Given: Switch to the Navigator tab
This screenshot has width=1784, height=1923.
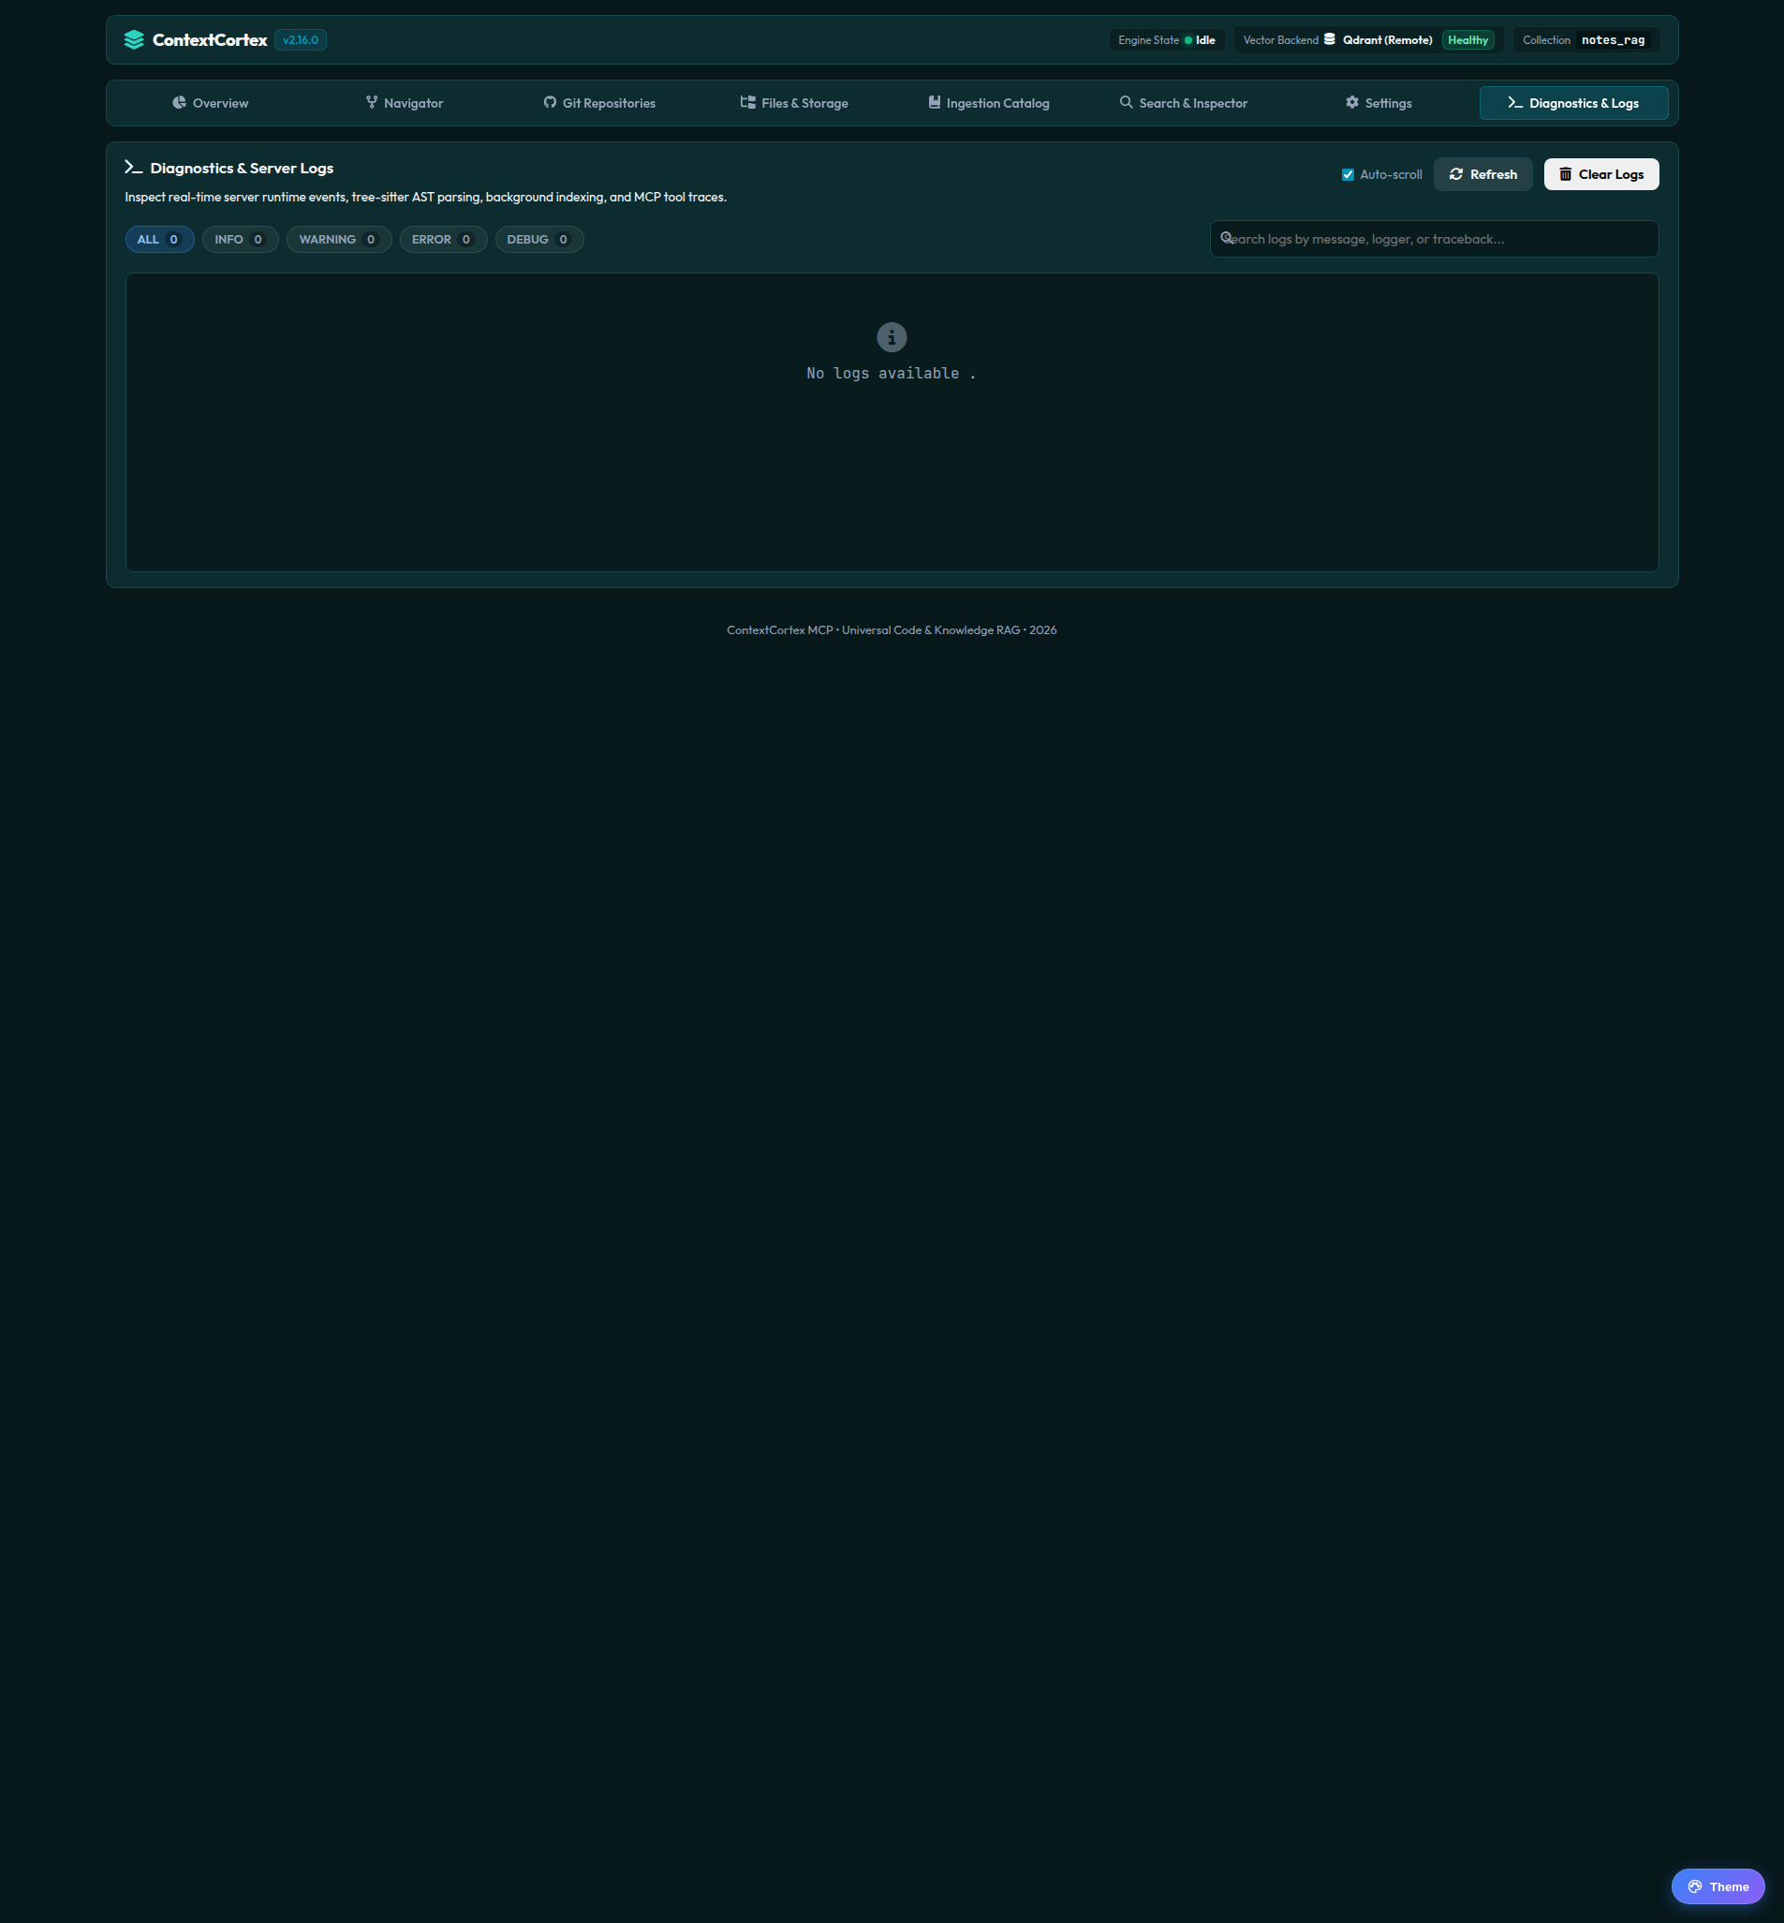Looking at the screenshot, I should tap(405, 103).
